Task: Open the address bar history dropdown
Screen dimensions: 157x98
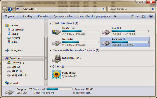Action: point(100,9)
